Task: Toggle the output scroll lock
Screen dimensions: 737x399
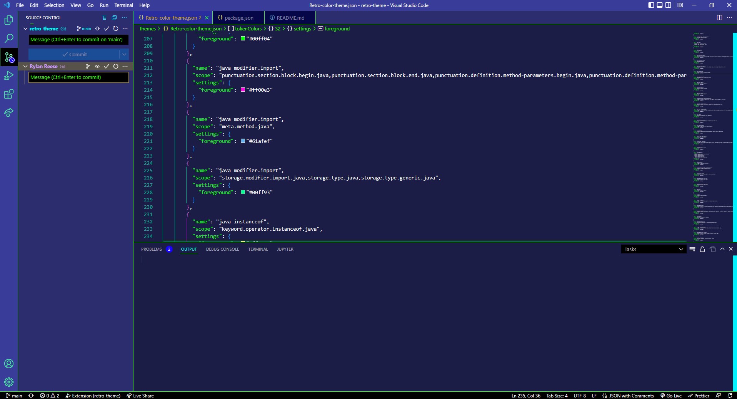Action: 702,249
